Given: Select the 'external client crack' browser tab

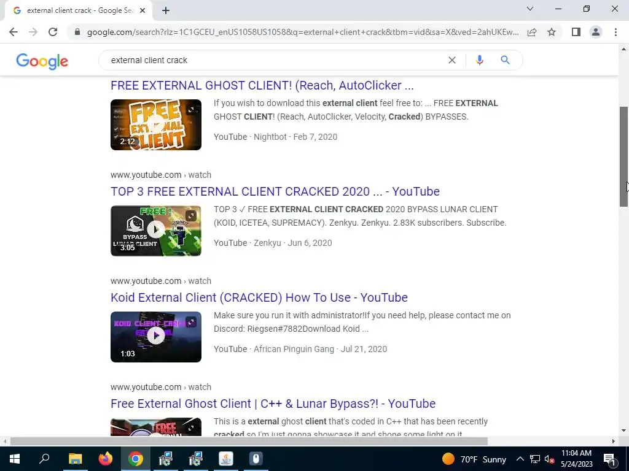Looking at the screenshot, I should (78, 11).
